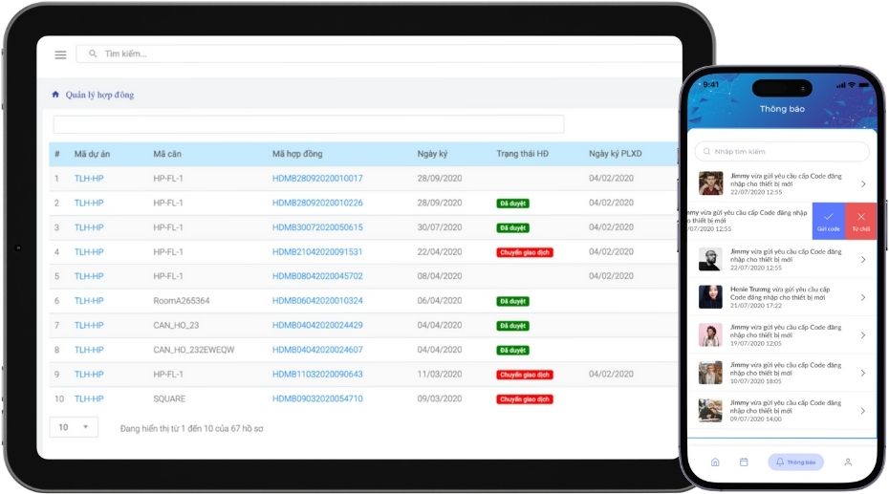Click the pagination summary text of 67 hồ sơ
This screenshot has width=889, height=494.
tap(191, 428)
